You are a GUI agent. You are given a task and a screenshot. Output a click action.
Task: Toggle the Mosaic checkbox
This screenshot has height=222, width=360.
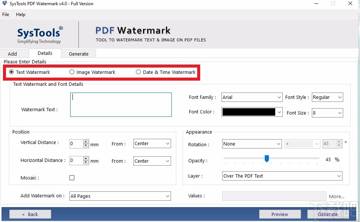tap(72, 178)
